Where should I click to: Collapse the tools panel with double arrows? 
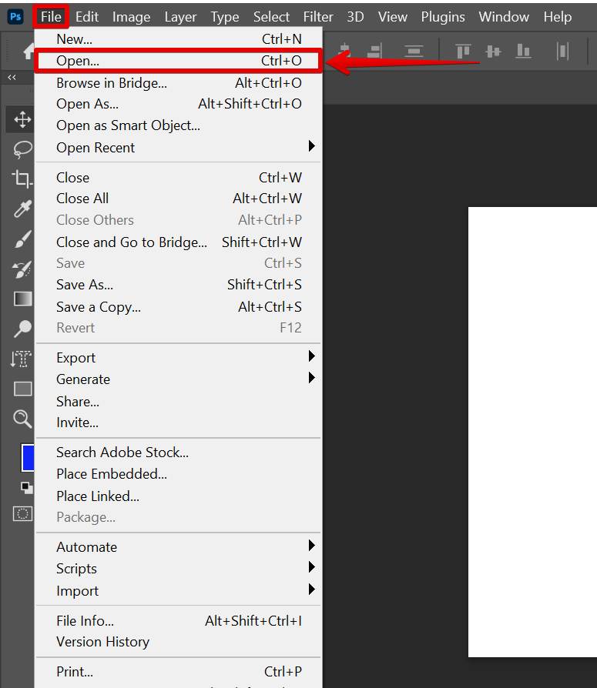click(x=12, y=78)
